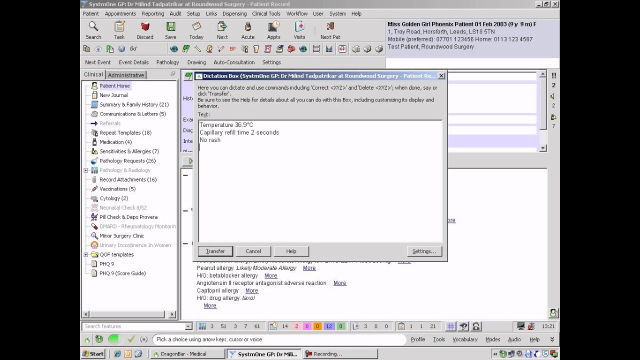Click the green checkmark on DragonBar

(131, 339)
